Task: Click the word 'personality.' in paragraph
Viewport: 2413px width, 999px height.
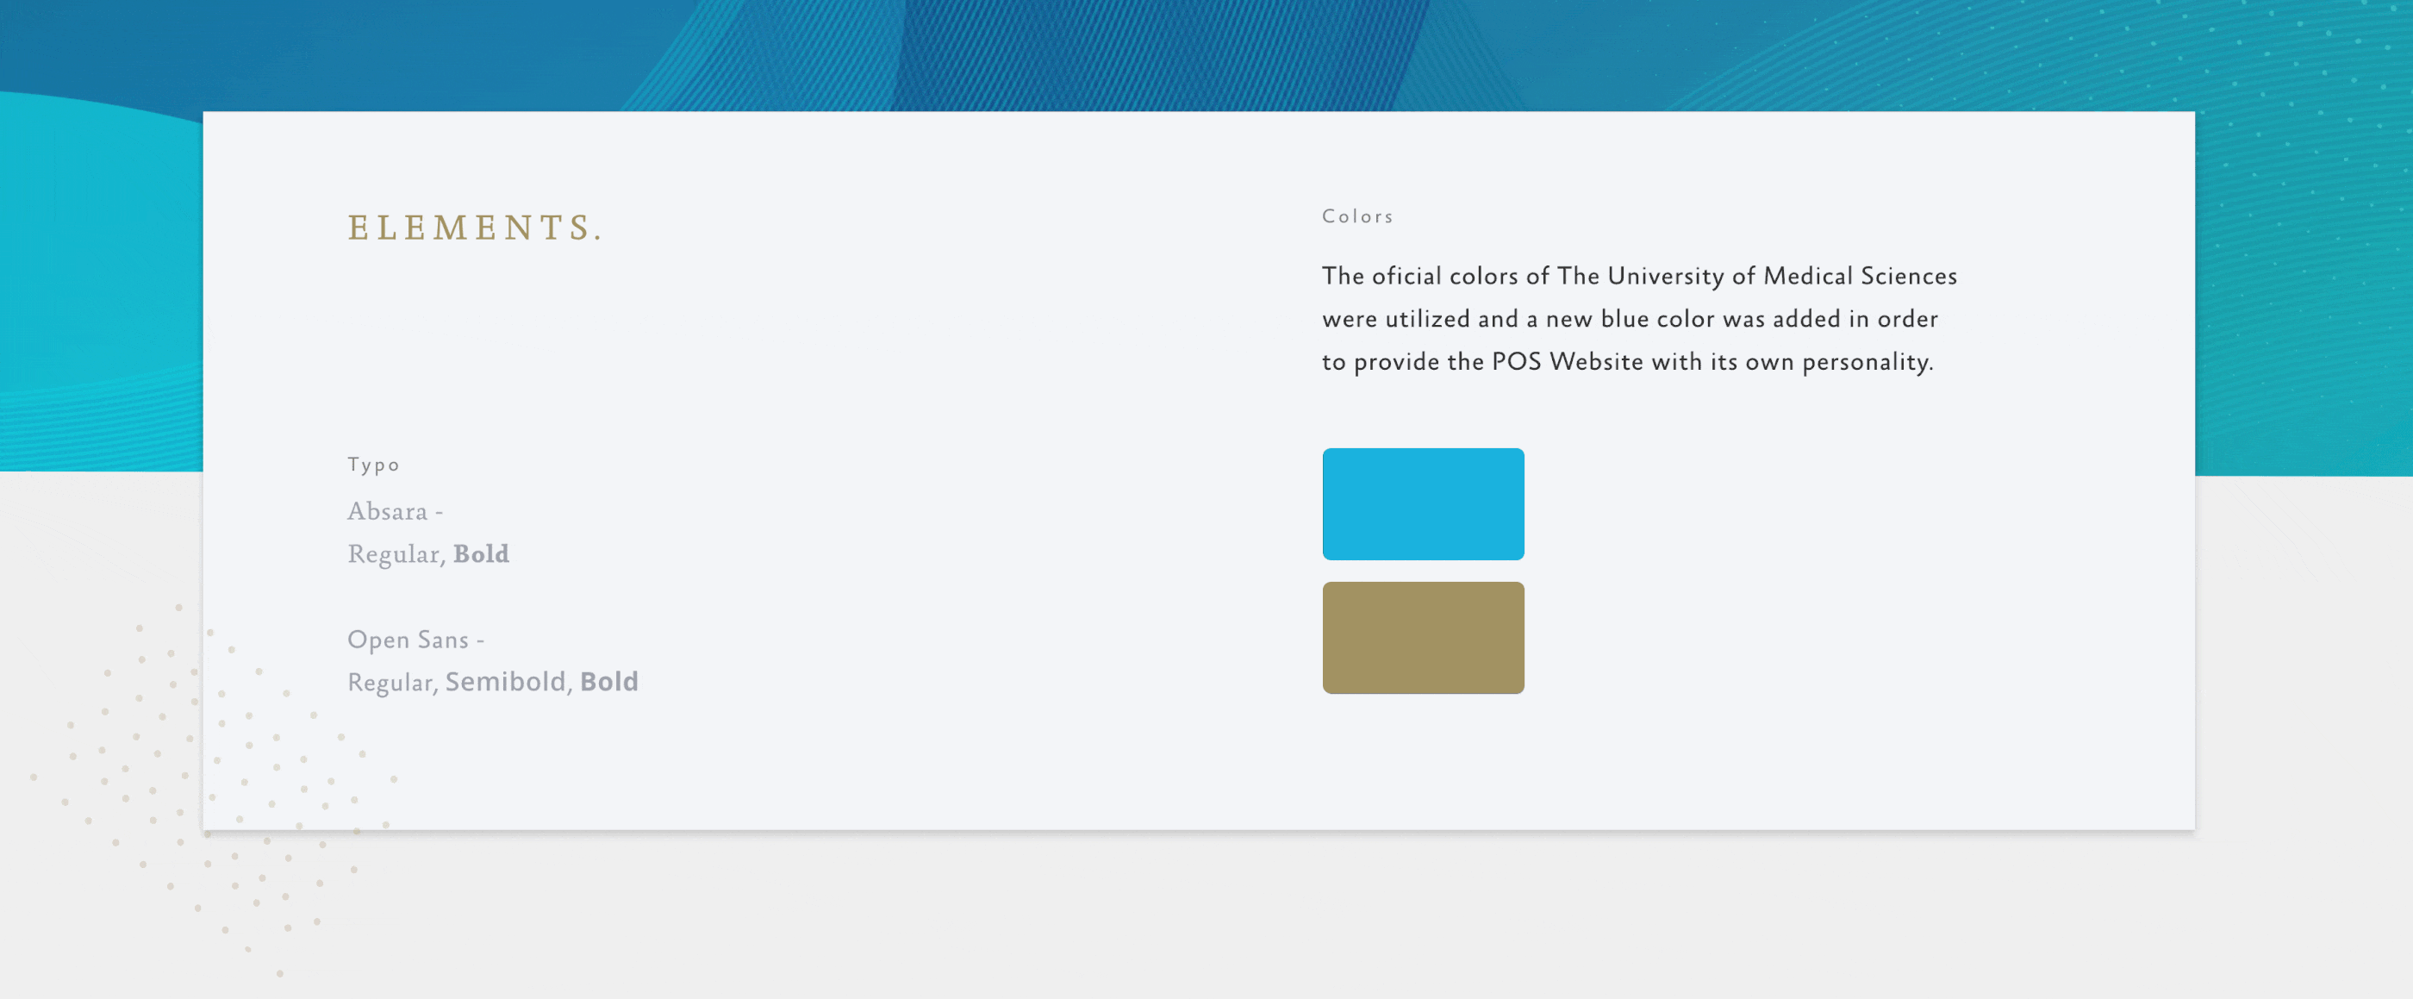Action: pyautogui.click(x=1867, y=362)
